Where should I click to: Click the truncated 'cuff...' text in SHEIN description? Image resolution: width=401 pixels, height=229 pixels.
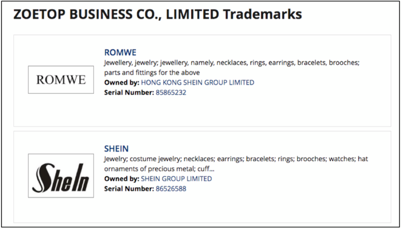point(206,169)
